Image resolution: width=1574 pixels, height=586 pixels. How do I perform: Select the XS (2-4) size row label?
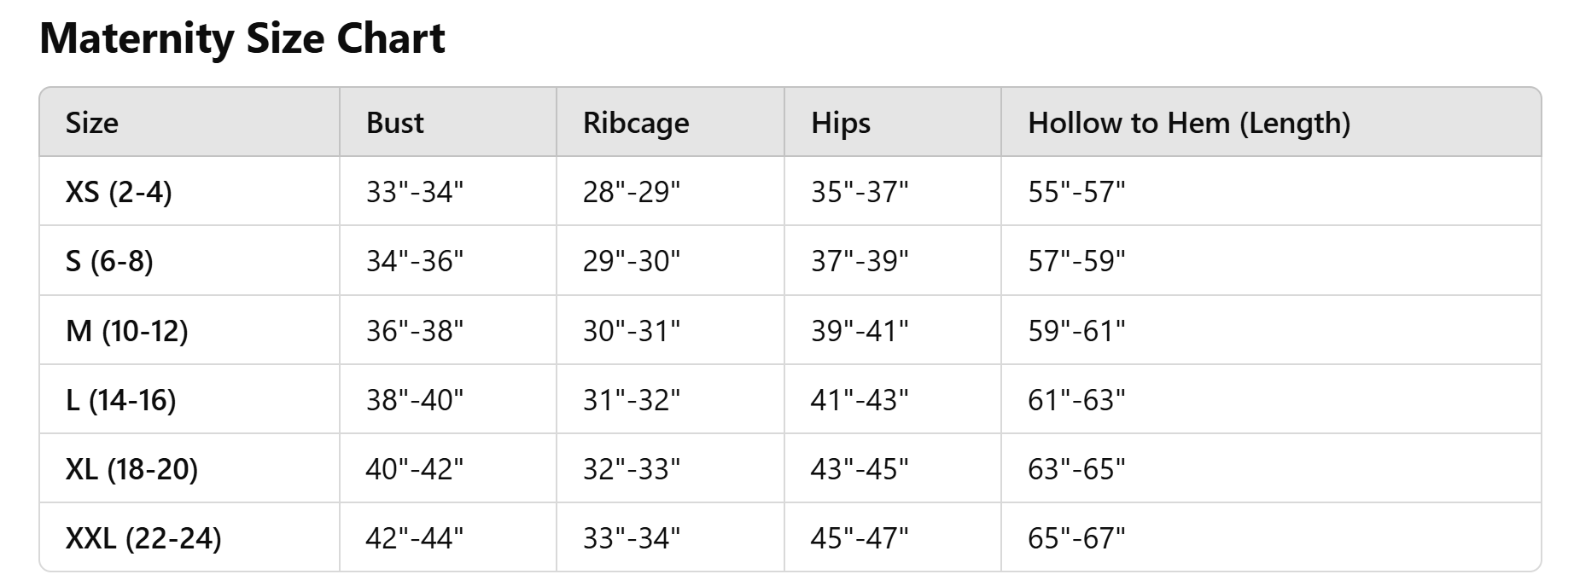tap(119, 192)
